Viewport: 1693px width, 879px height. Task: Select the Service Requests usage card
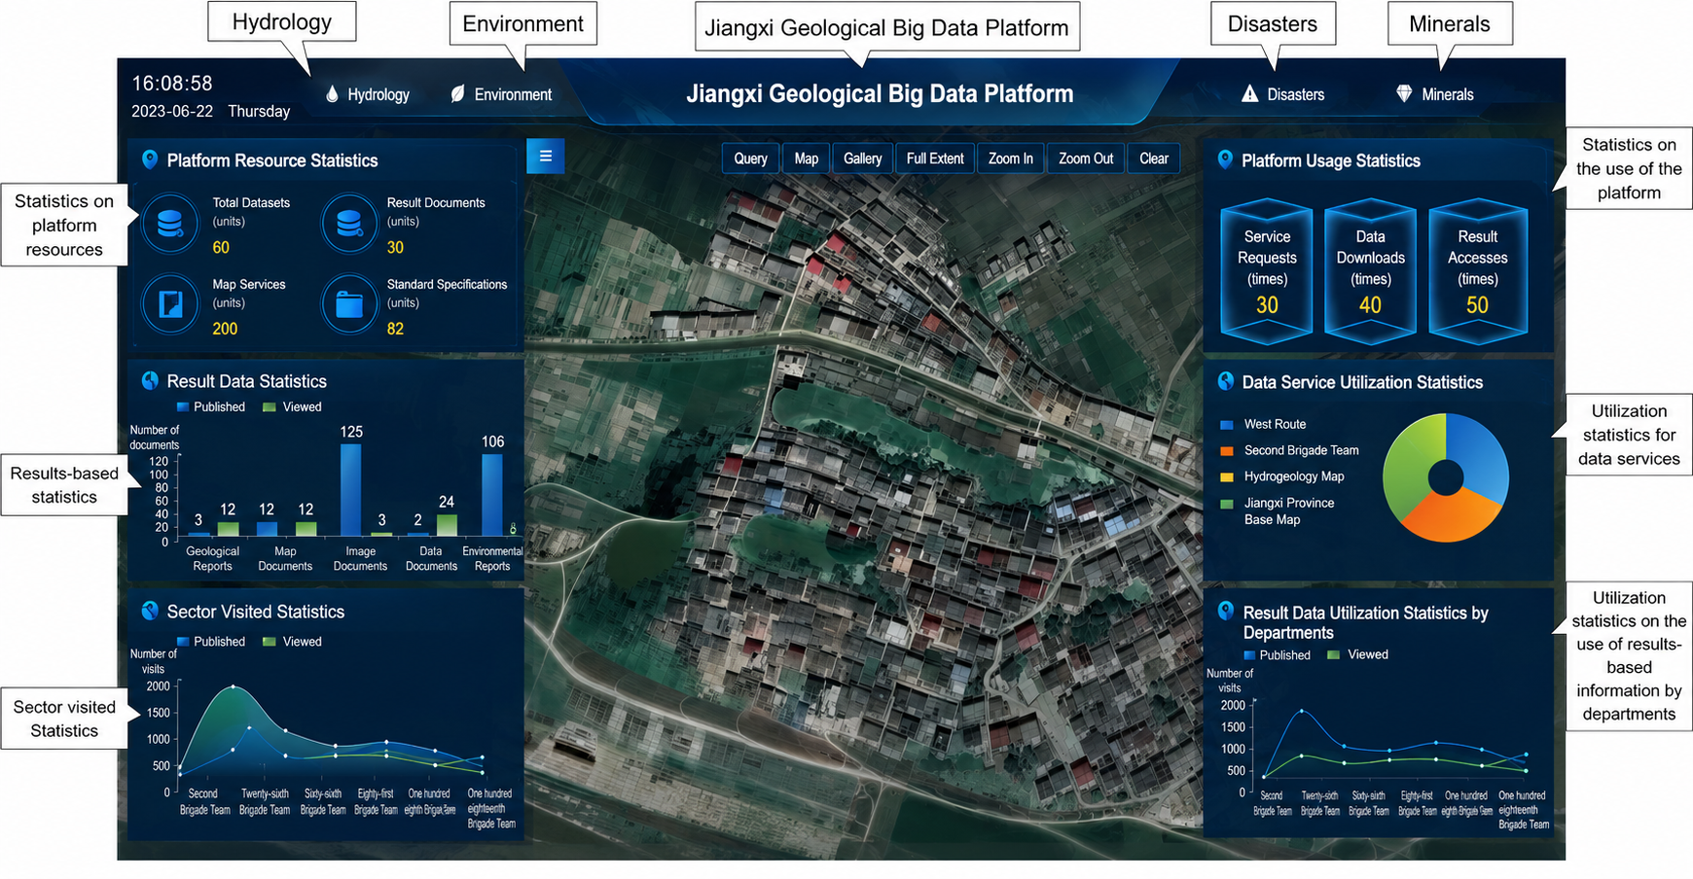click(x=1267, y=271)
